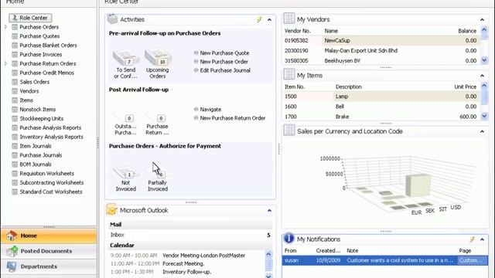Open Subcontracting Worksheets
Viewport: 495px width, 278px height.
tap(52, 182)
